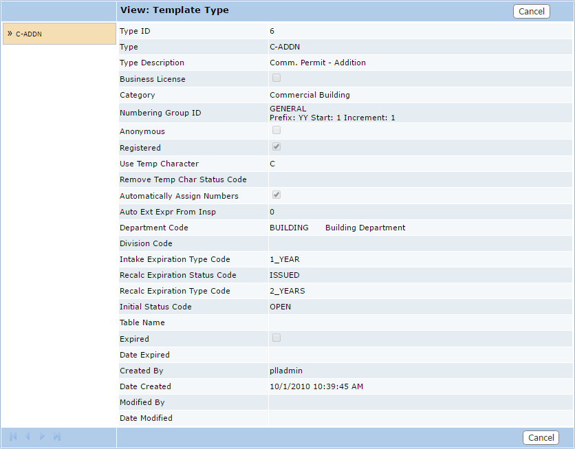Toggle the Anonymous checkbox
575x449 pixels.
tap(276, 131)
